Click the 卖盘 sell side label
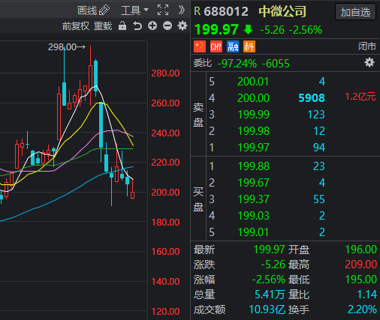The height and width of the screenshot is (320, 380). [198, 115]
